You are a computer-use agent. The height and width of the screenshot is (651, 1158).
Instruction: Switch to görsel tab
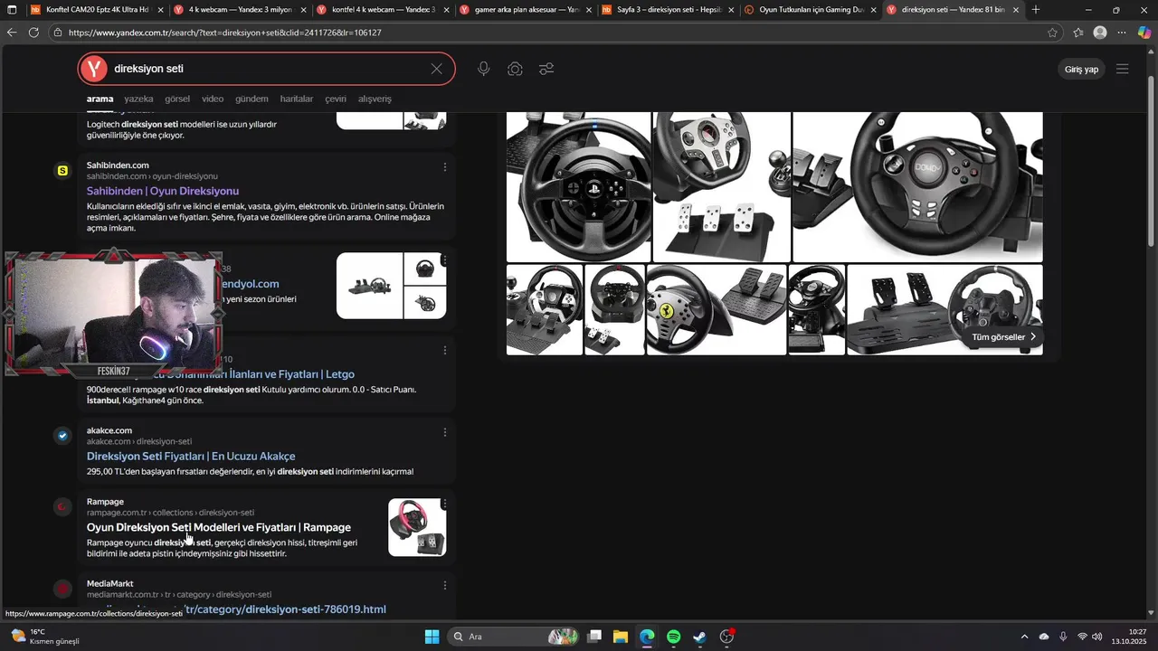point(177,99)
